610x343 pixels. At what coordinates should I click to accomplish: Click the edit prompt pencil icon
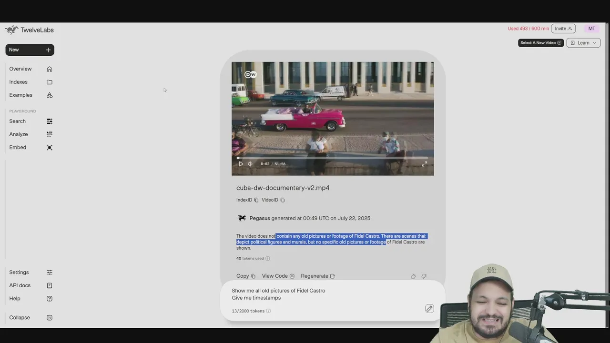click(x=429, y=309)
